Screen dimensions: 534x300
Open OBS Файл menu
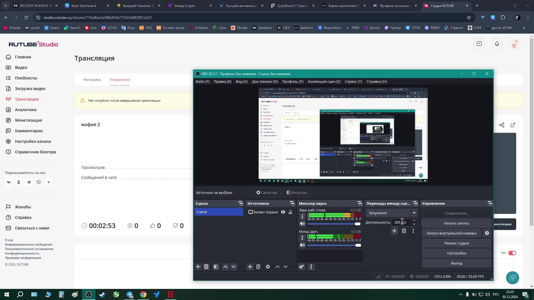[x=202, y=81]
